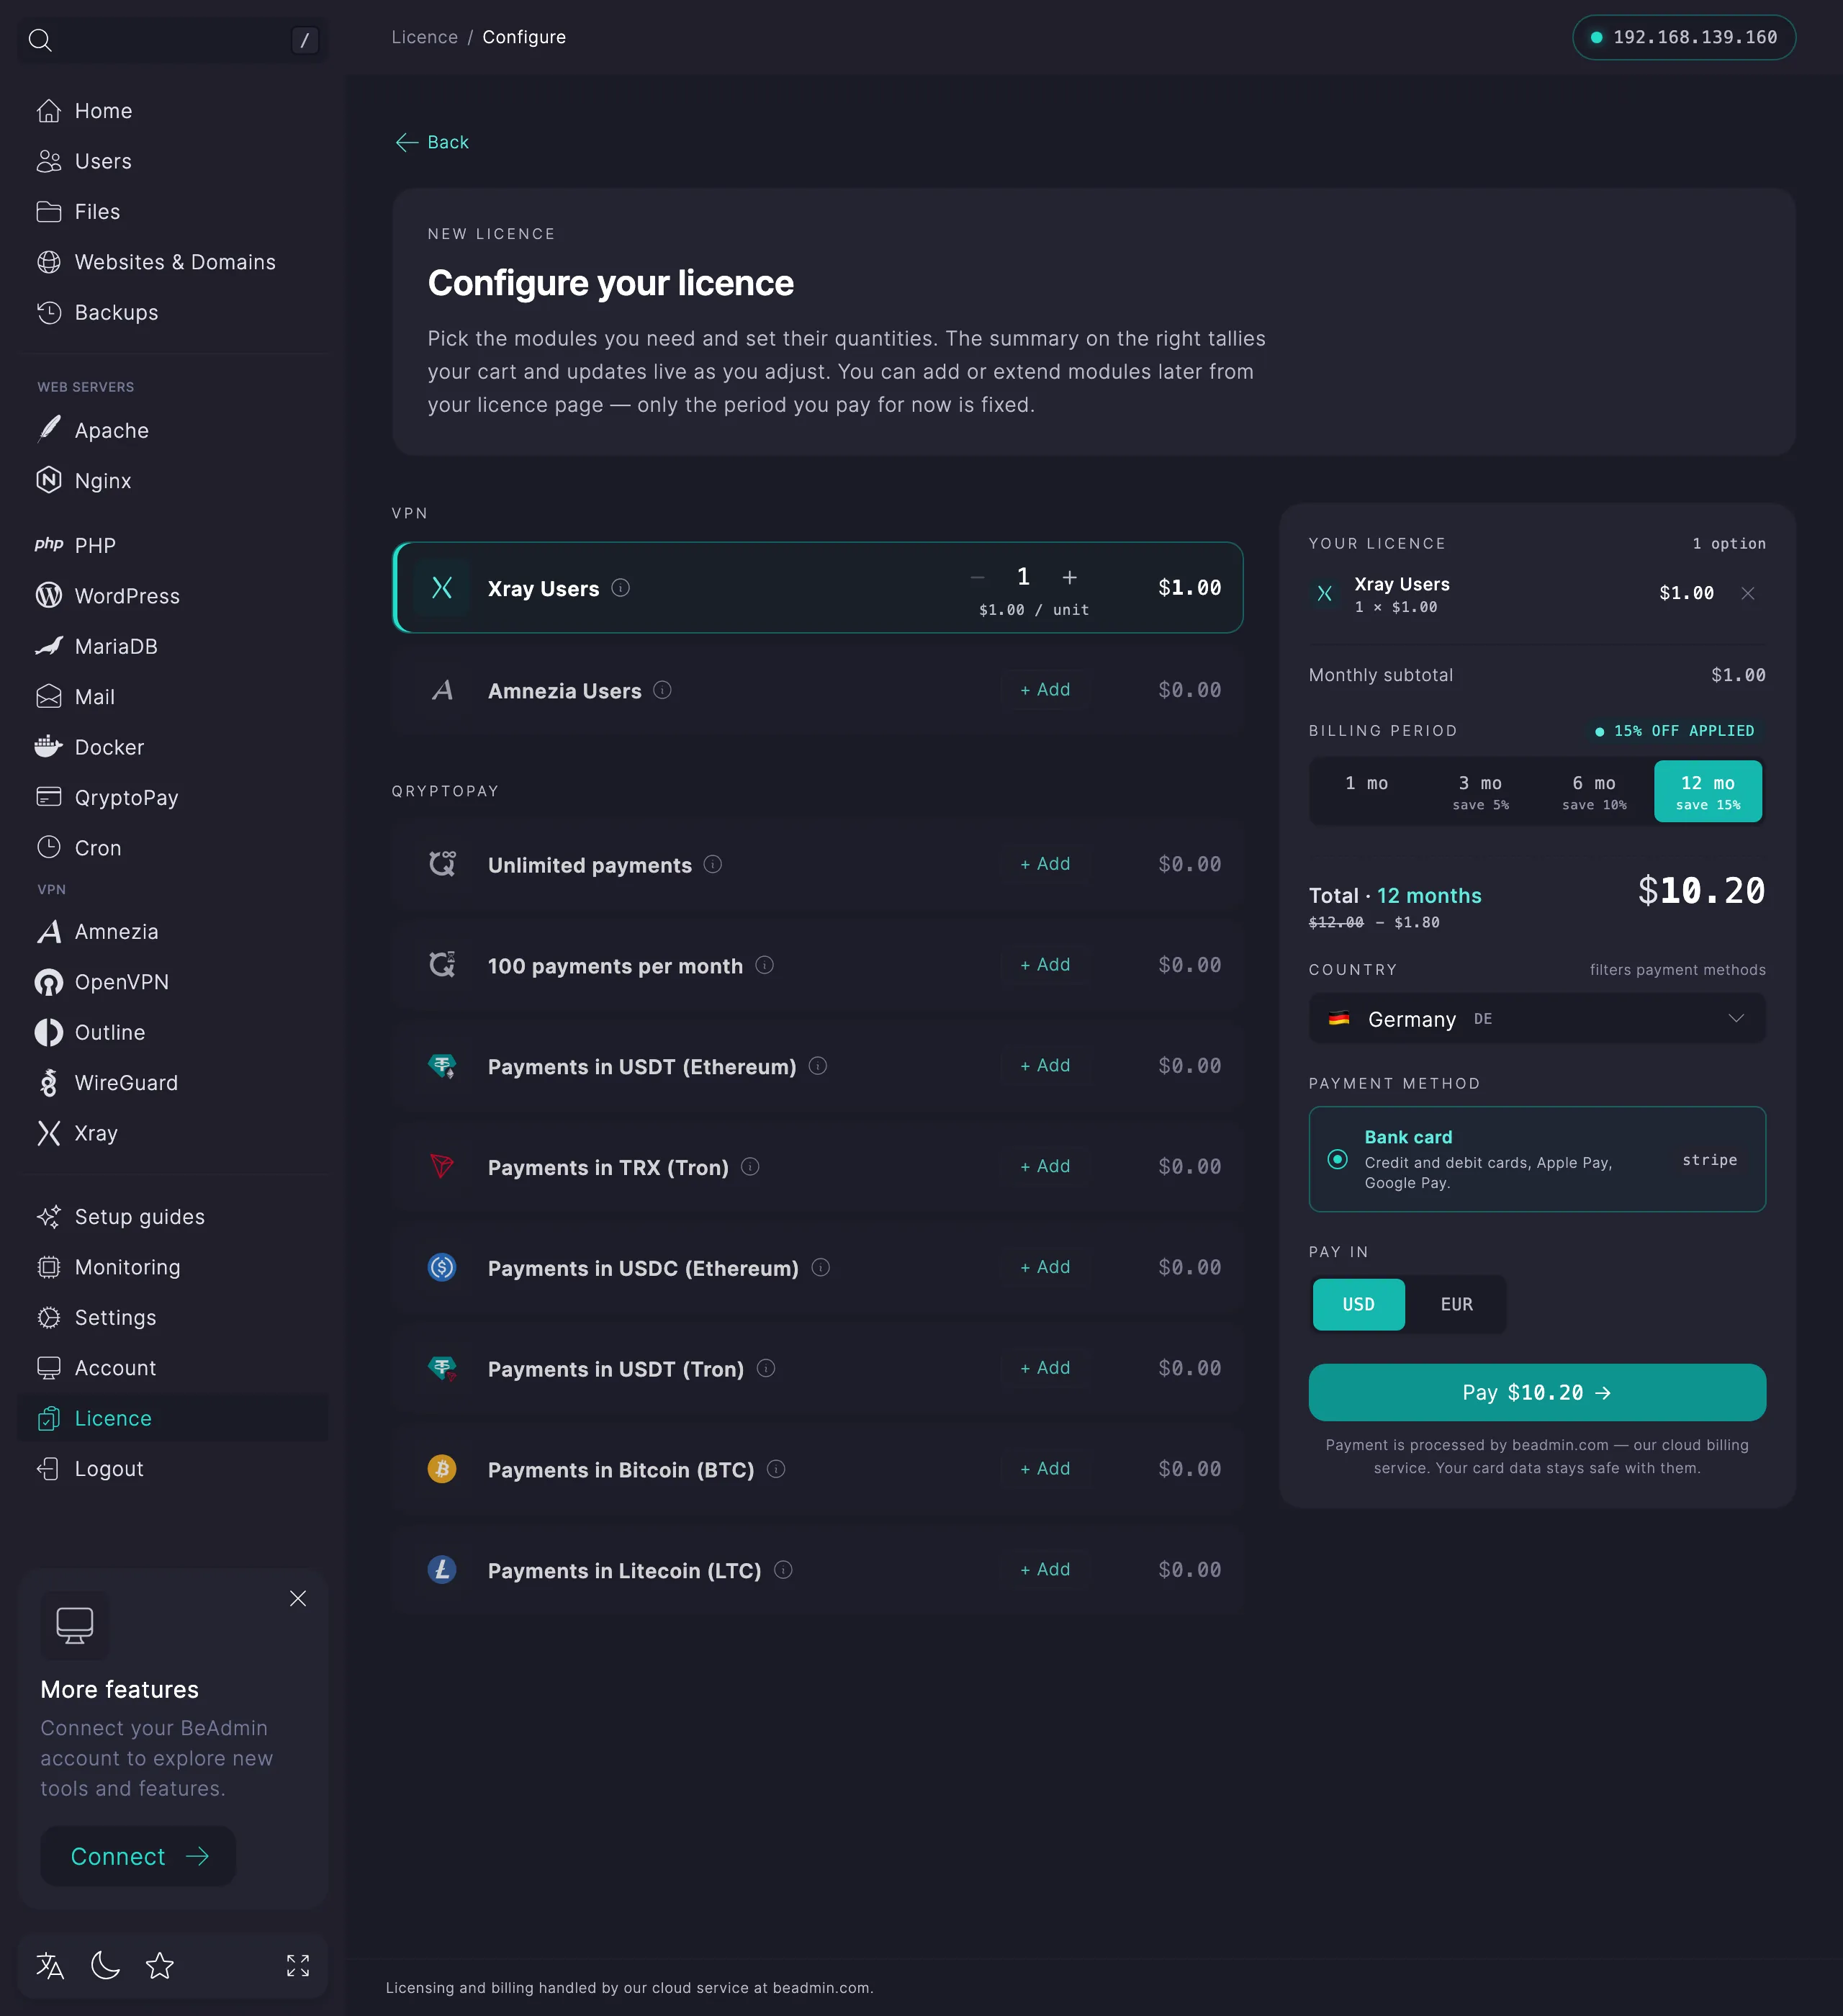The image size is (1843, 2016).
Task: Open WireGuard VPN page
Action: coord(173,1083)
